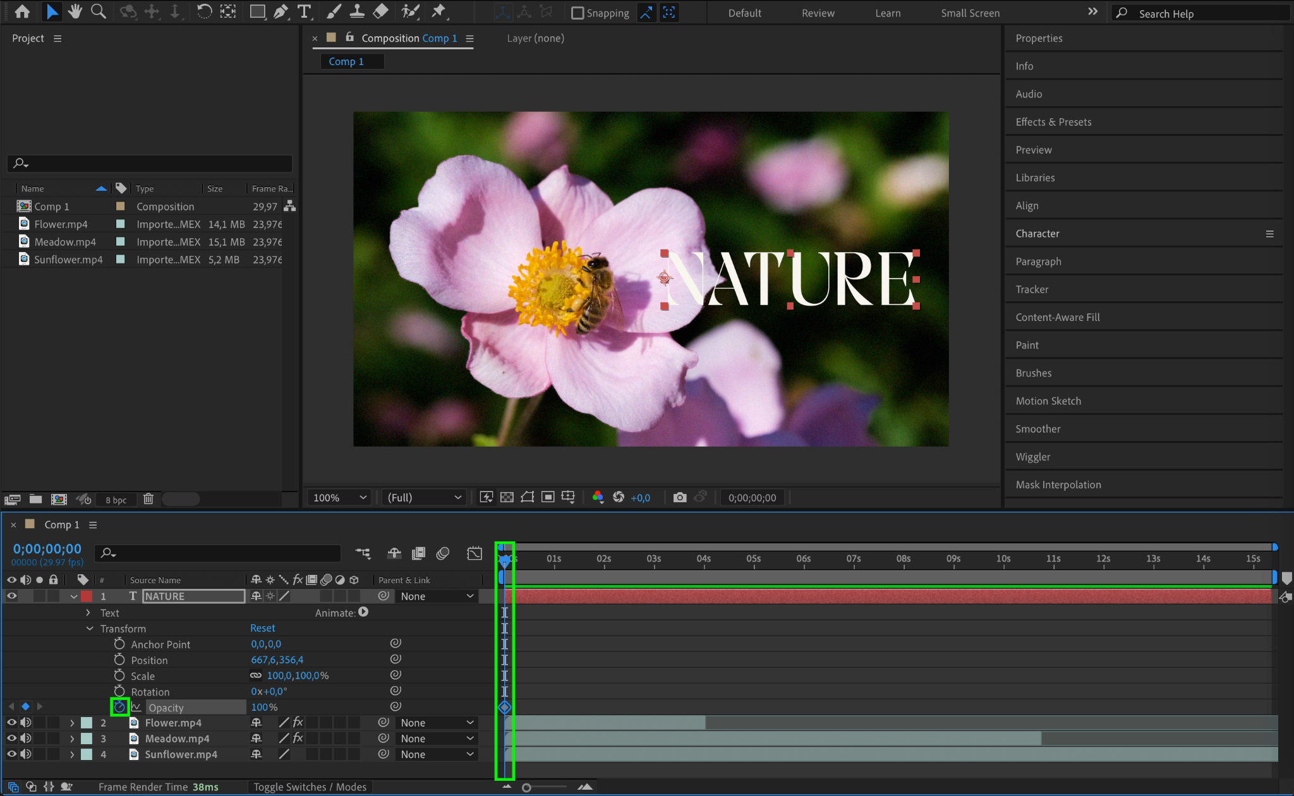1294x796 pixels.
Task: Mute audio of Meadow.mp4 layer
Action: click(26, 739)
